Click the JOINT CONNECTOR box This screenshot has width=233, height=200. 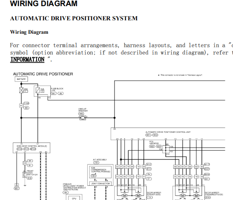click(100, 183)
